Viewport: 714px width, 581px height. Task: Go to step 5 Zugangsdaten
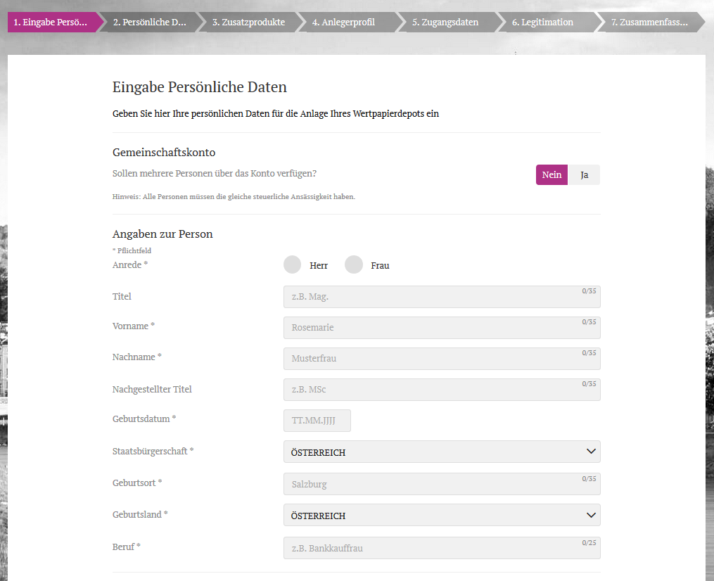pyautogui.click(x=445, y=22)
